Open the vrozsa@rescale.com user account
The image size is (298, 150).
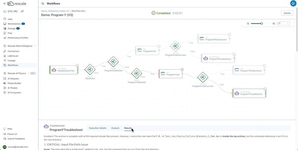(x=16, y=147)
